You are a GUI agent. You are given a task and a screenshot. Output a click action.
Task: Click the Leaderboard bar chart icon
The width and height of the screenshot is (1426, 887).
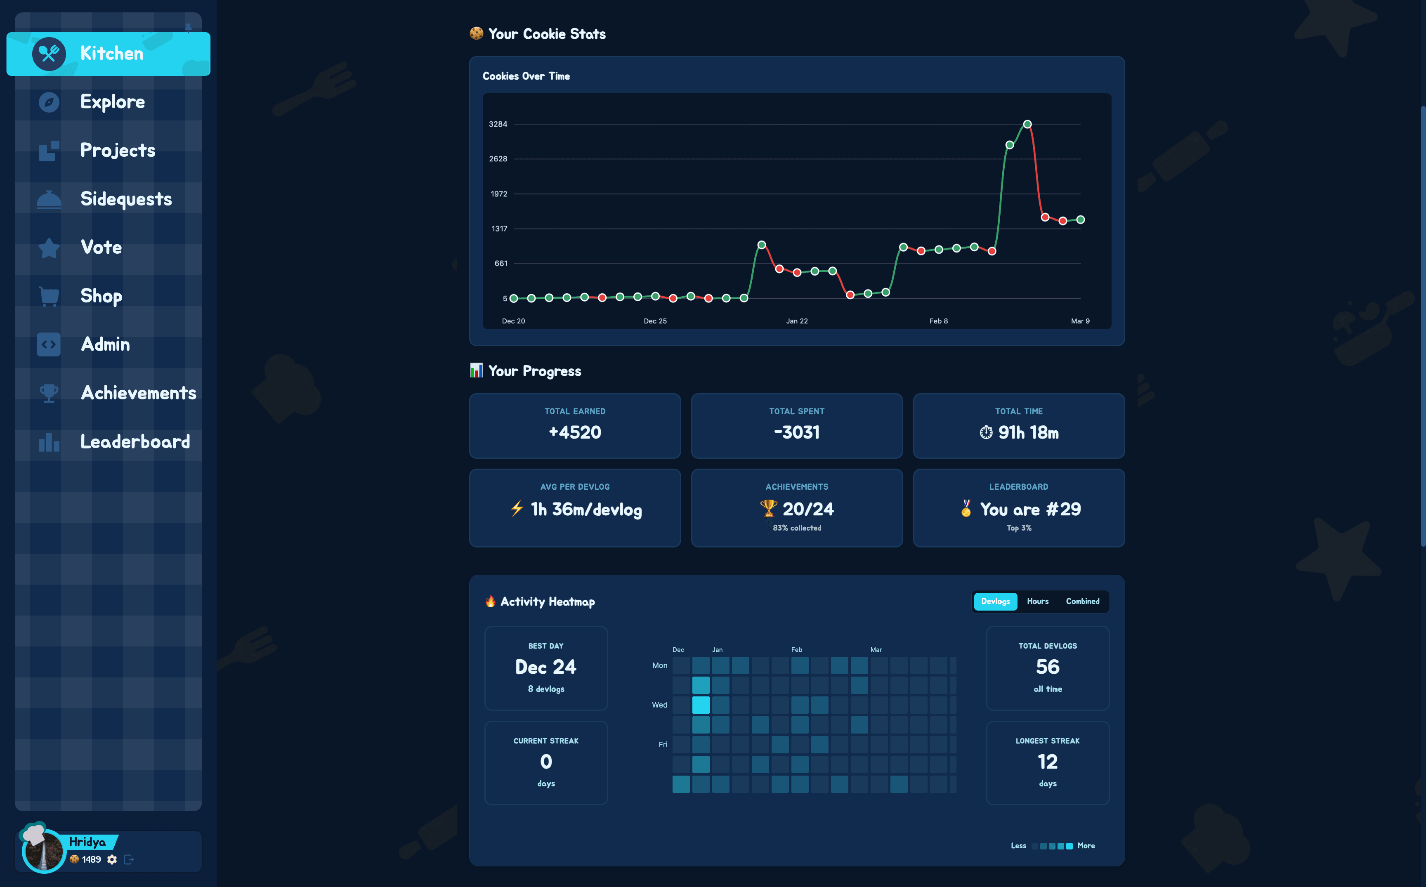point(49,442)
